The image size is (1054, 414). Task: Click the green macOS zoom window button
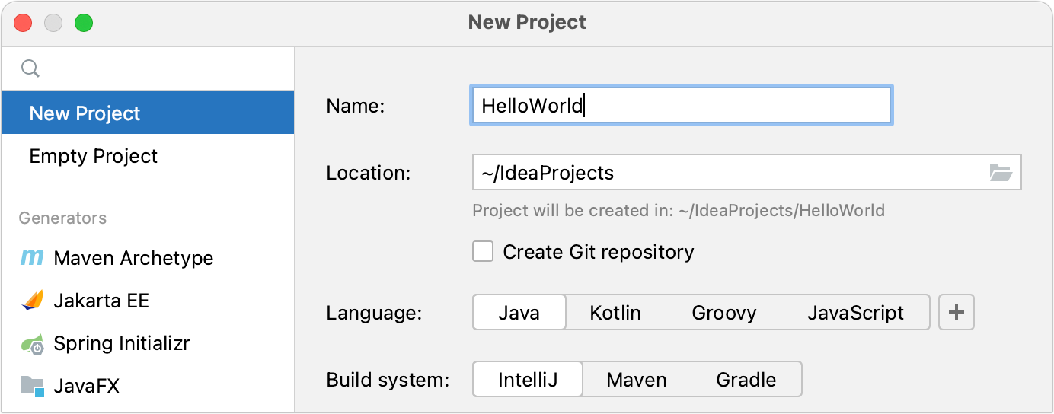83,22
